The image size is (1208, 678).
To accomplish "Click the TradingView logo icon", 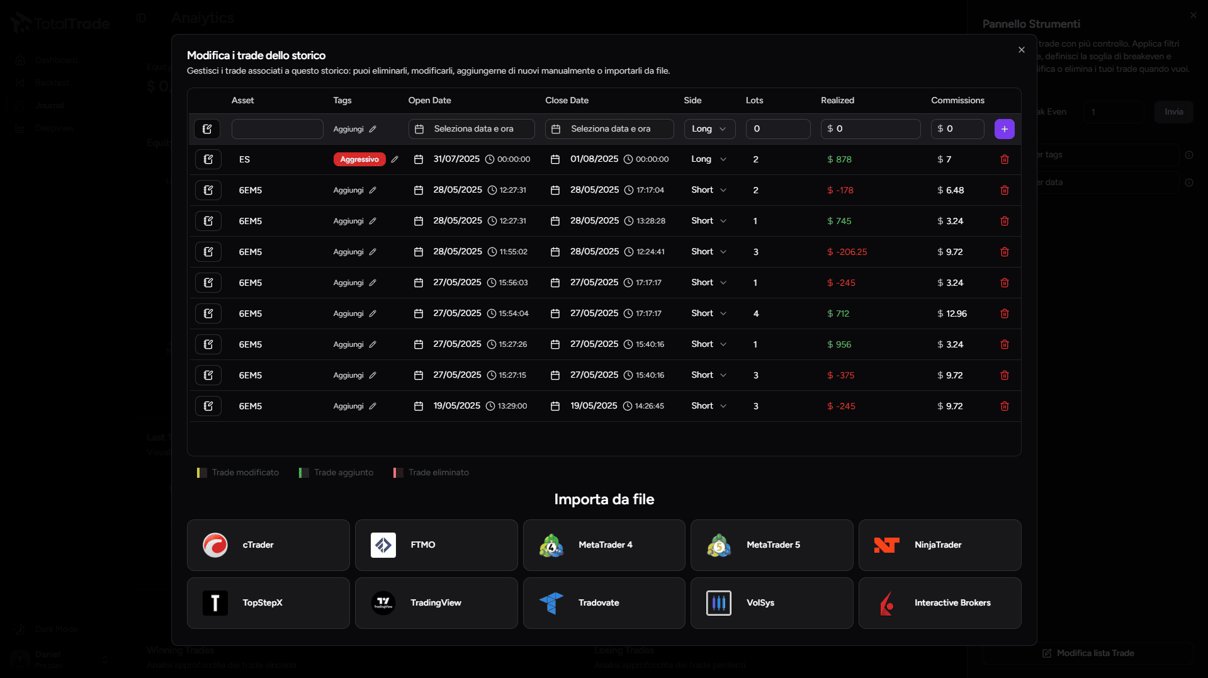I will 383,603.
